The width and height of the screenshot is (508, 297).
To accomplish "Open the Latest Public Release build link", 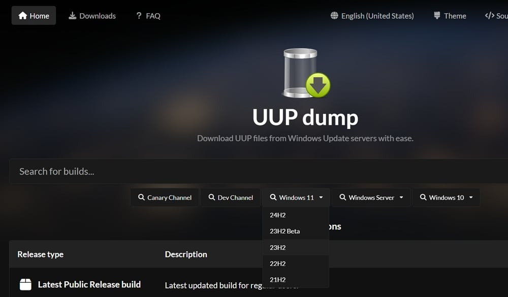I will (89, 284).
